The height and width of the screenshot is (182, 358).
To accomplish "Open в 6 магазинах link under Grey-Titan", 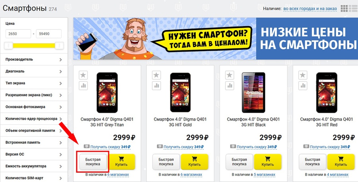I will pos(118,175).
